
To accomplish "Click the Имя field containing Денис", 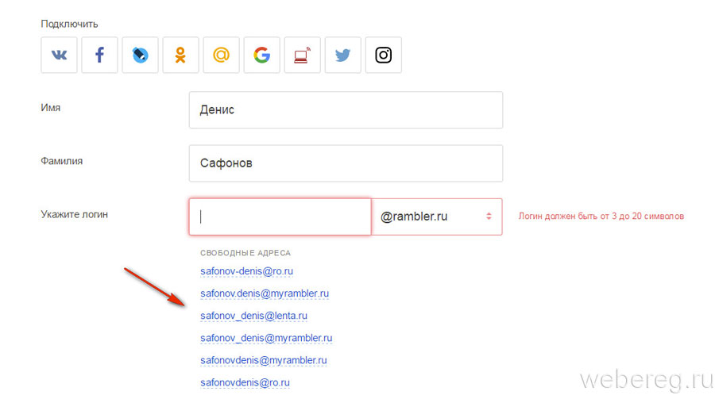I will 346,109.
